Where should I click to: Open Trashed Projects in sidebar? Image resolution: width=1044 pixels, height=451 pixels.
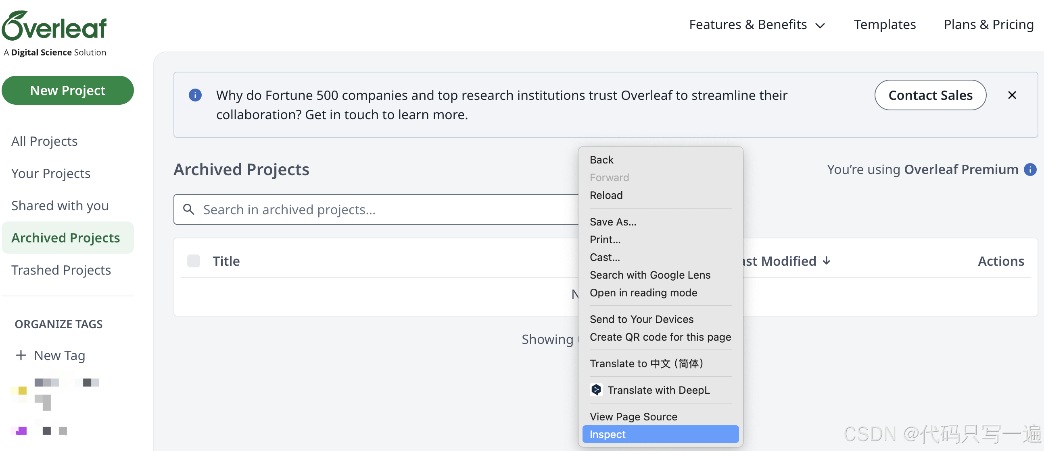point(61,270)
